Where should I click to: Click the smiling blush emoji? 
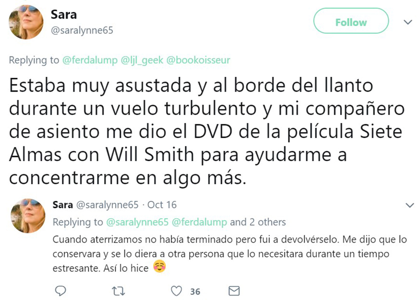(x=160, y=267)
